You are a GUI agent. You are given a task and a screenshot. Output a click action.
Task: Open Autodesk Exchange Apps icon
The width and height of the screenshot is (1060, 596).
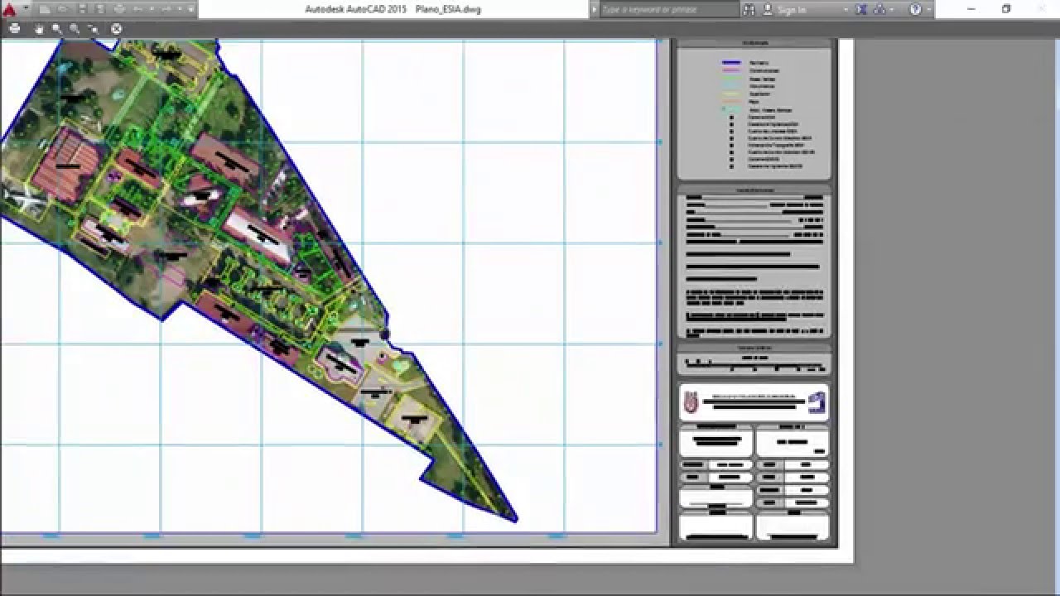coord(860,9)
